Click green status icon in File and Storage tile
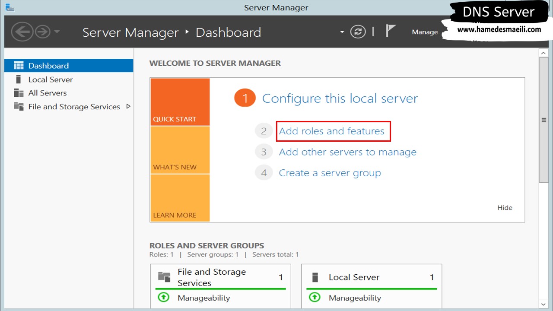 pyautogui.click(x=164, y=298)
